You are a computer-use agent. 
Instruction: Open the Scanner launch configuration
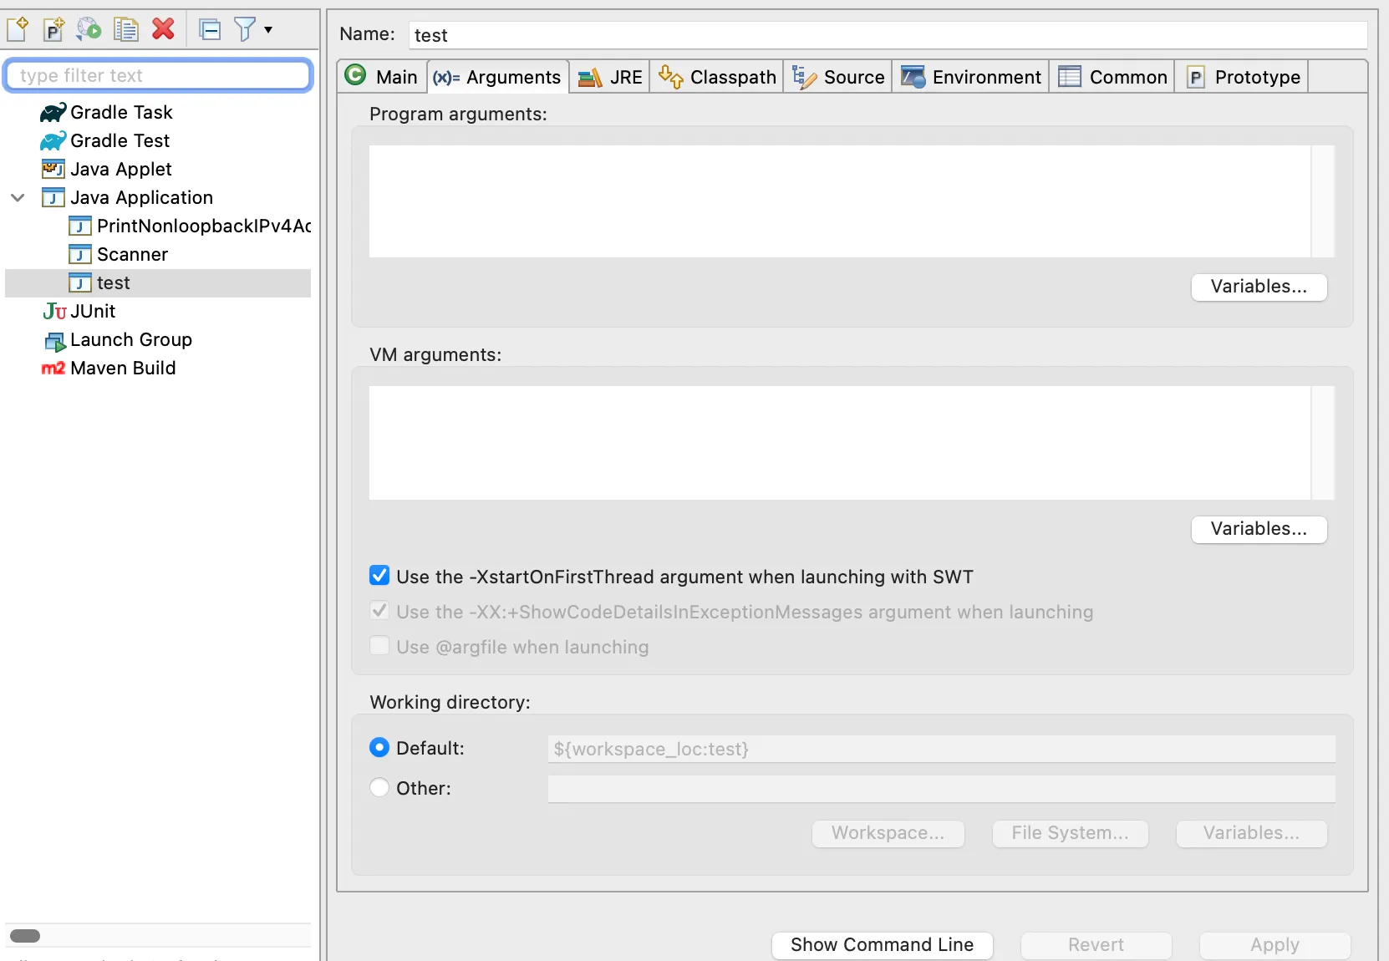click(132, 254)
